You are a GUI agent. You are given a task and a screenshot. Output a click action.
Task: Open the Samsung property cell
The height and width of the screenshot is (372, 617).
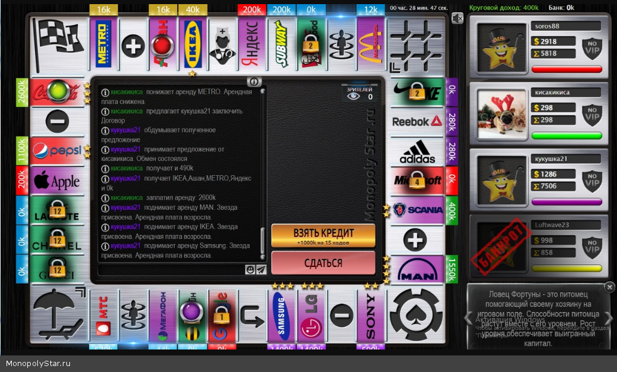click(x=282, y=316)
